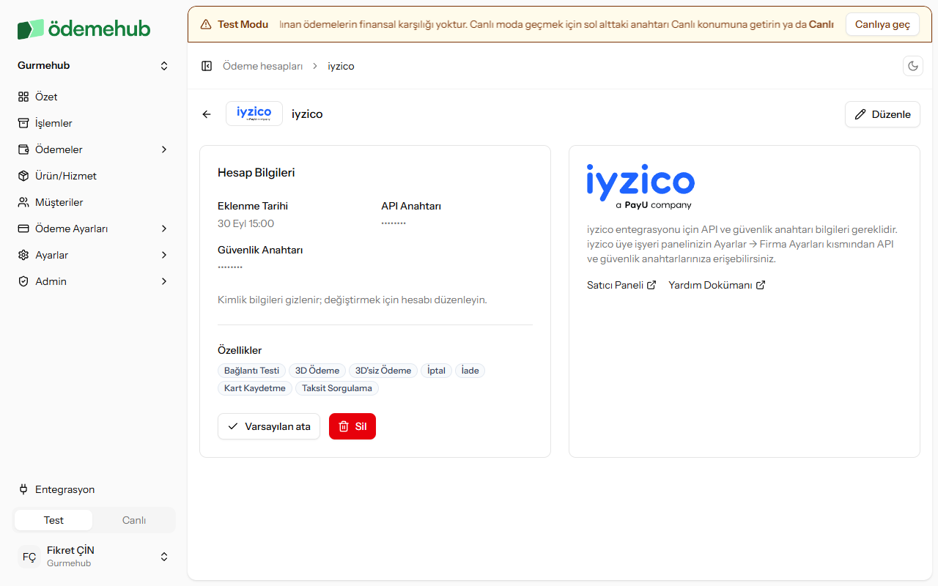Open Entegrasyon from the sidebar
938x586 pixels.
click(x=94, y=489)
